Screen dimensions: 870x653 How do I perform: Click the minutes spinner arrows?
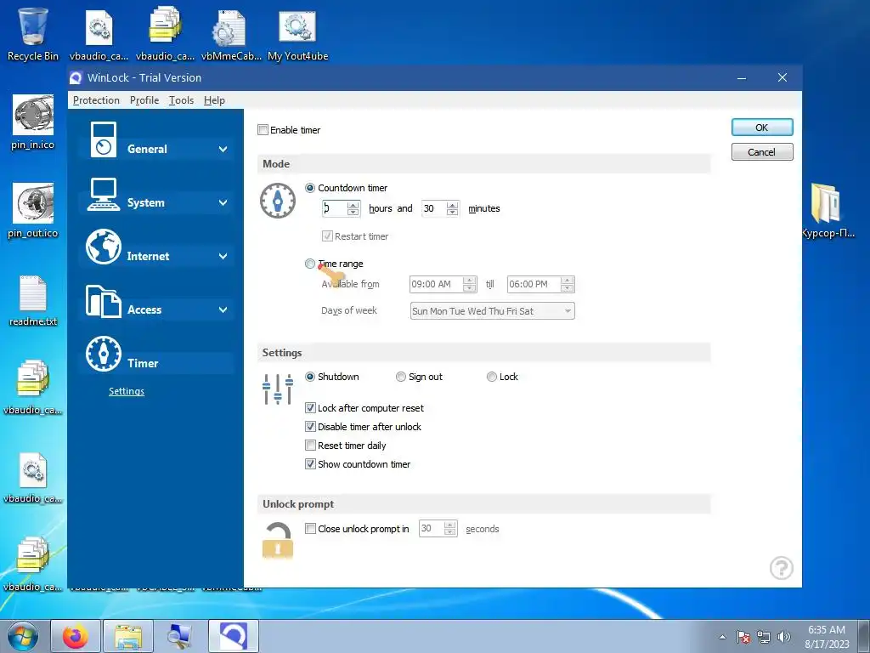pyautogui.click(x=452, y=209)
